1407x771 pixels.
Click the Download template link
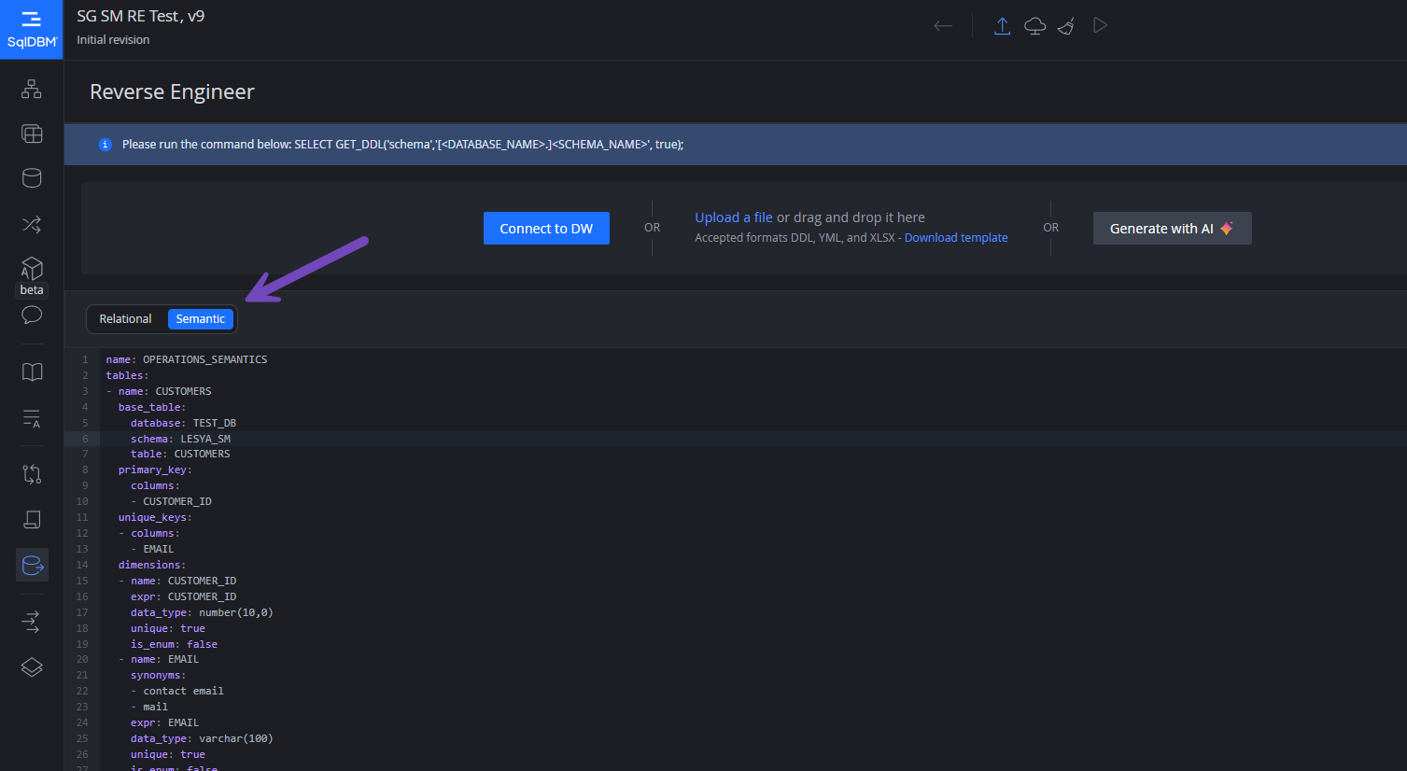(956, 238)
